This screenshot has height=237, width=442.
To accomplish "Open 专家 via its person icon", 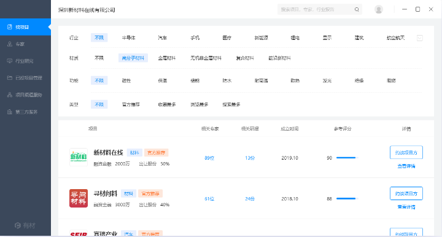I will pos(10,44).
